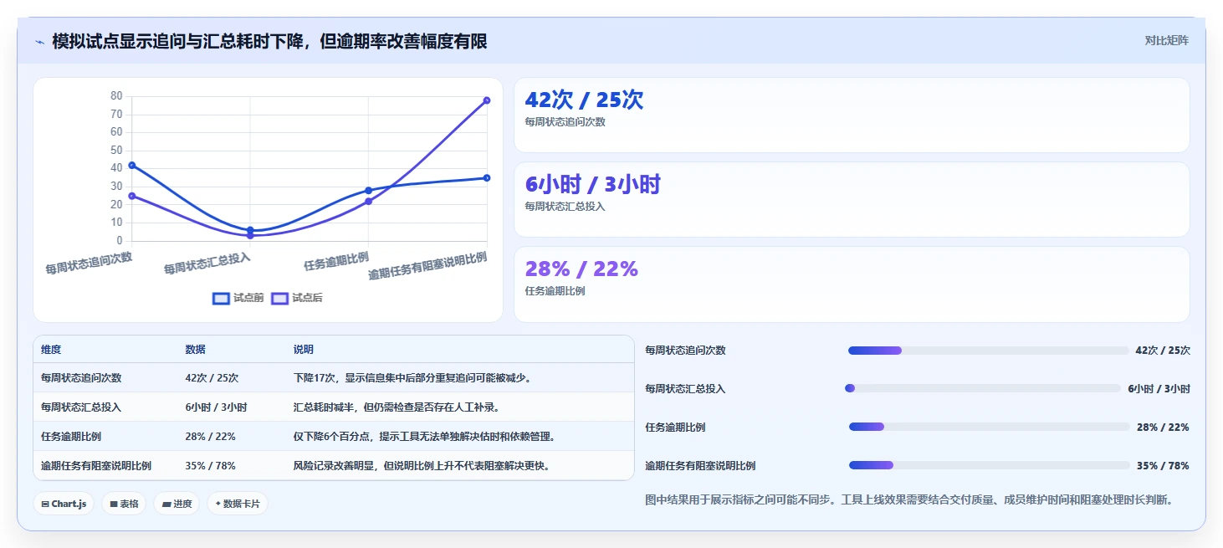Image resolution: width=1223 pixels, height=548 pixels.
Task: Open the 28% / 22% data card
Action: click(852, 284)
